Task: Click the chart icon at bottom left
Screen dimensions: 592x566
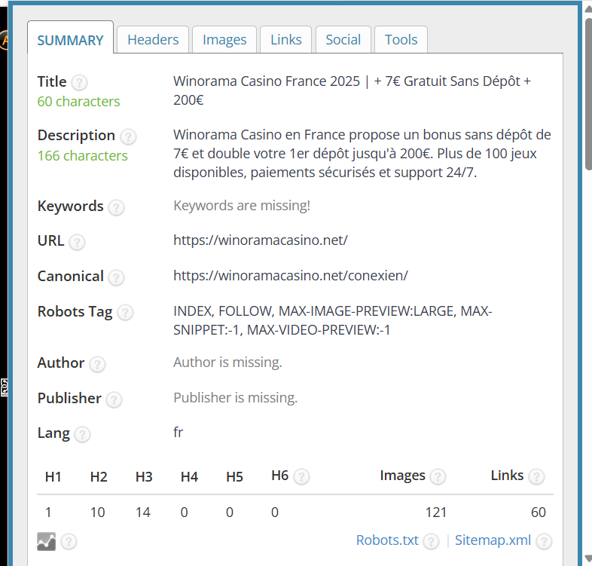Action: [x=46, y=540]
